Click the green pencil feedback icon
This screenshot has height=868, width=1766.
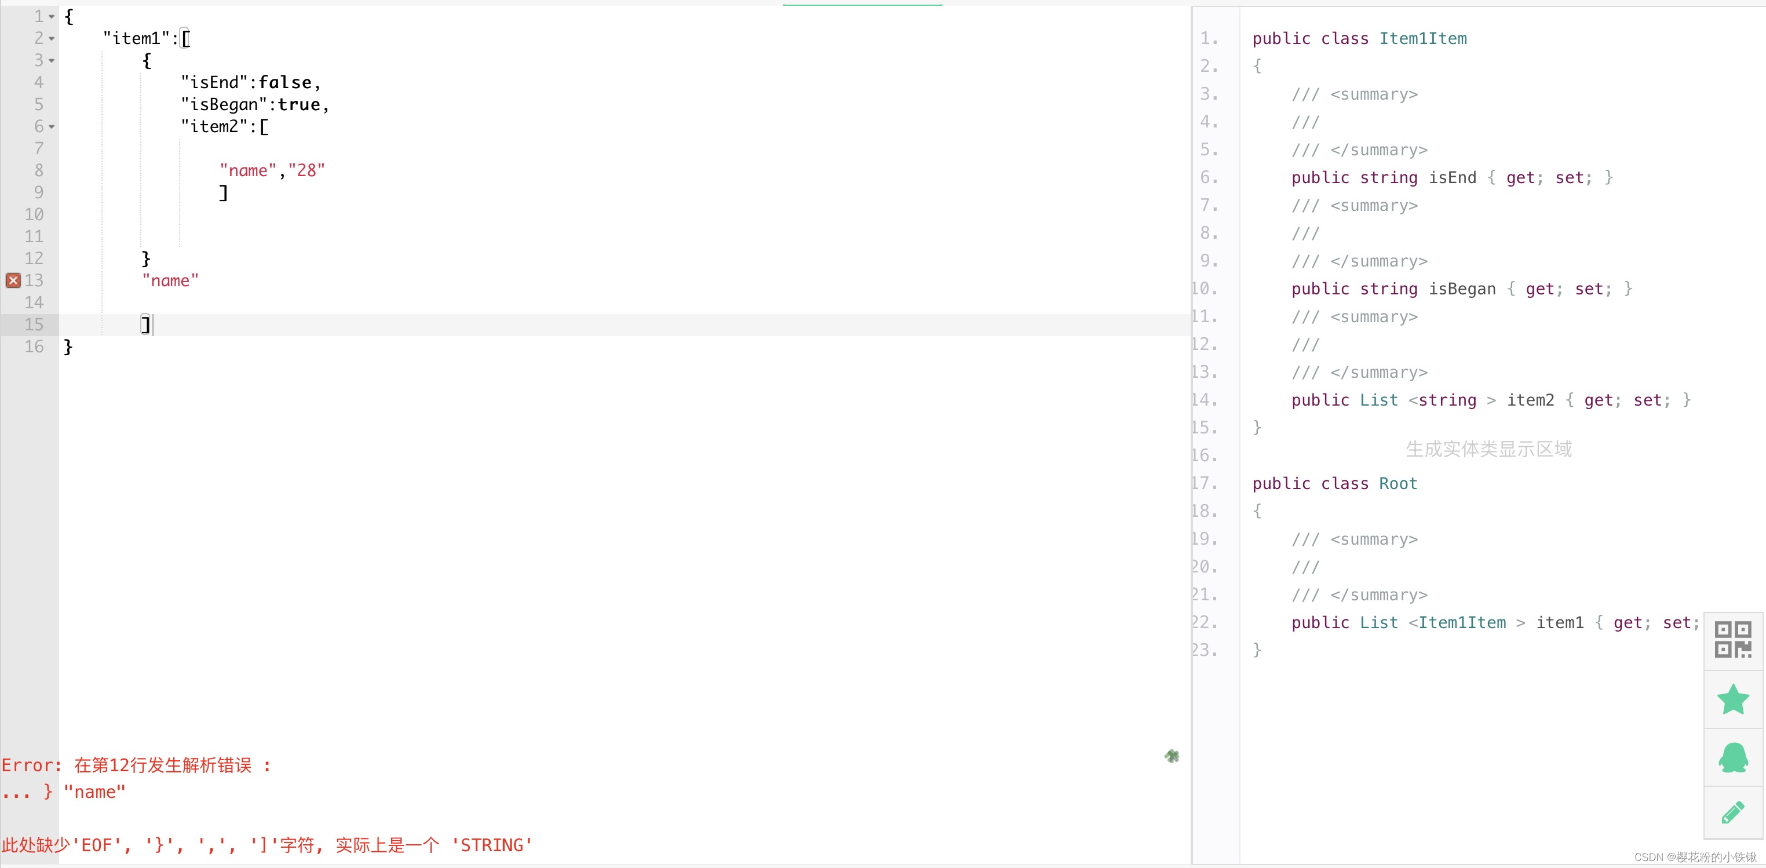pos(1733,812)
